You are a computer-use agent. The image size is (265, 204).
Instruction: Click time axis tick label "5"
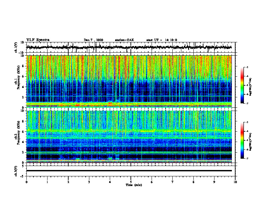pyautogui.click(x=131, y=182)
